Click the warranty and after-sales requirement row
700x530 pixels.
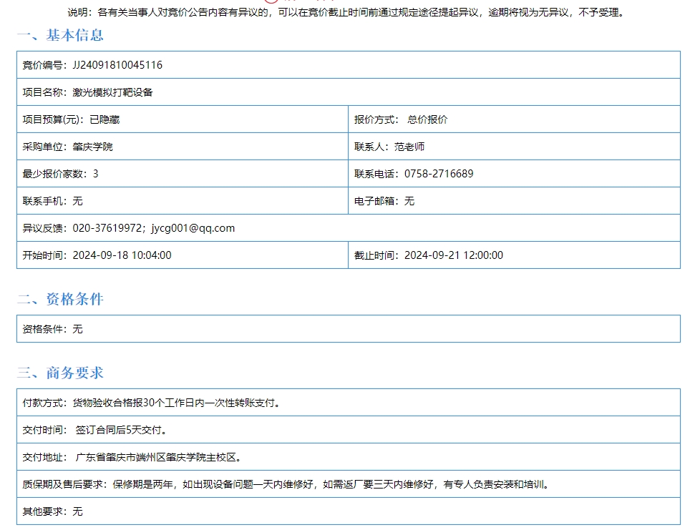pos(286,484)
